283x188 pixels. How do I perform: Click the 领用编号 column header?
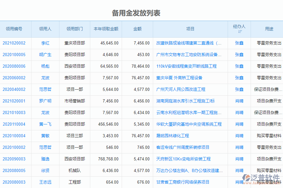pyautogui.click(x=15, y=29)
